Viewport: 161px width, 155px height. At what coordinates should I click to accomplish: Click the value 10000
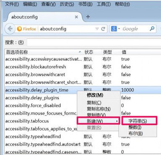pos(127,90)
